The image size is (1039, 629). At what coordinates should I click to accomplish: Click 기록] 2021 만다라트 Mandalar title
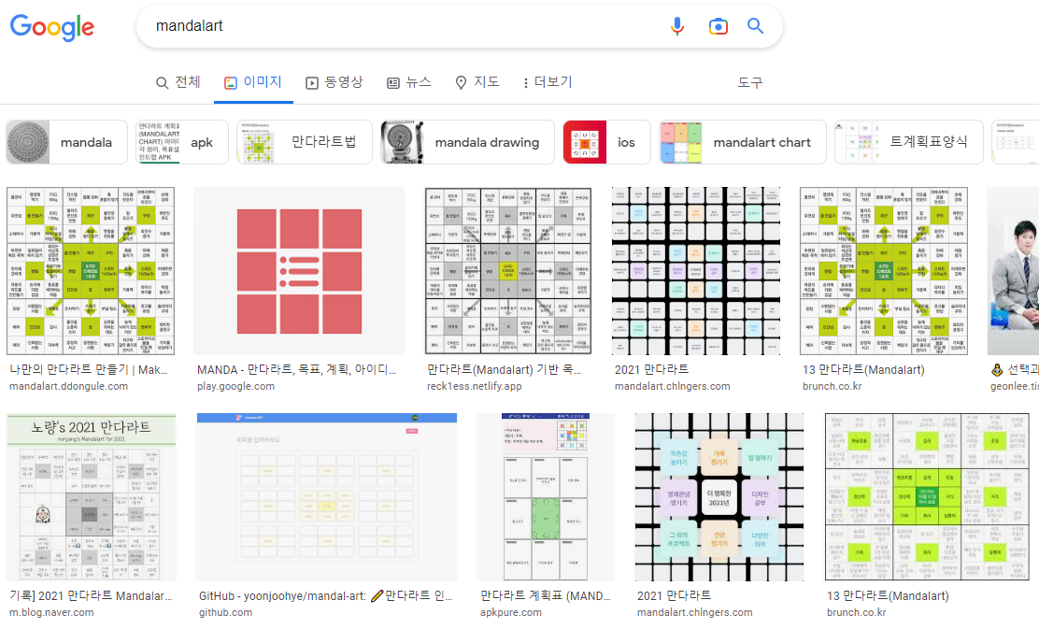(91, 596)
